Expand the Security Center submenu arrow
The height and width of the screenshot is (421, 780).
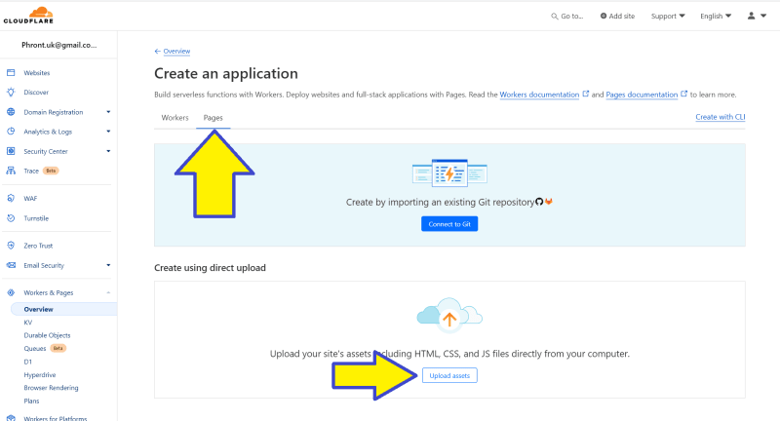point(108,151)
